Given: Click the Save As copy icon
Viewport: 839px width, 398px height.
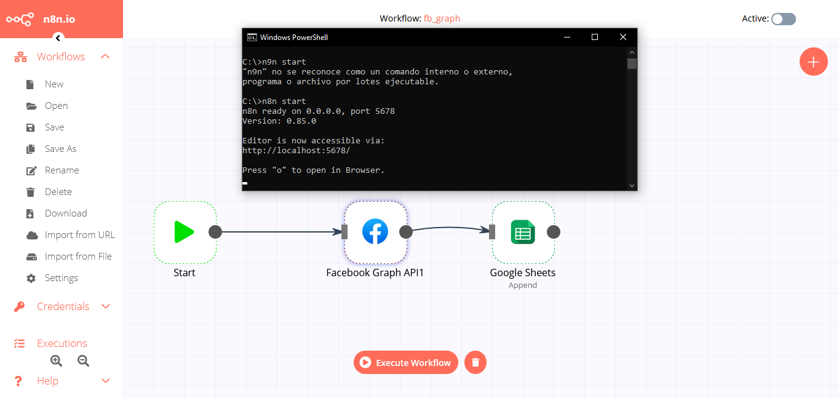Looking at the screenshot, I should coord(31,149).
